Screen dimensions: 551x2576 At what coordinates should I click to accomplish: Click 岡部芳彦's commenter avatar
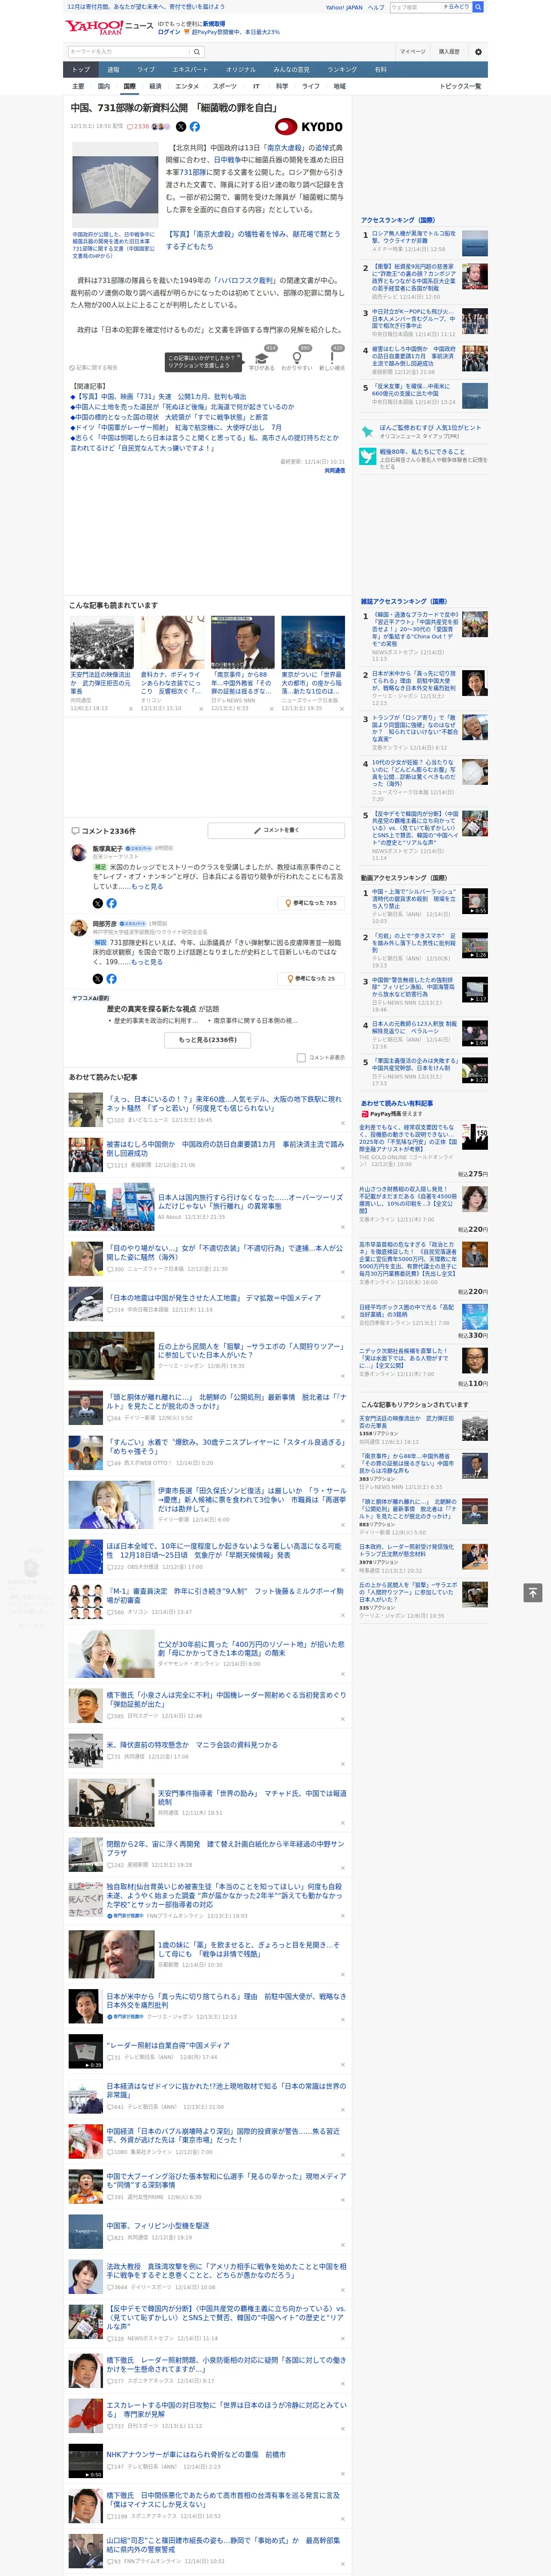point(78,928)
